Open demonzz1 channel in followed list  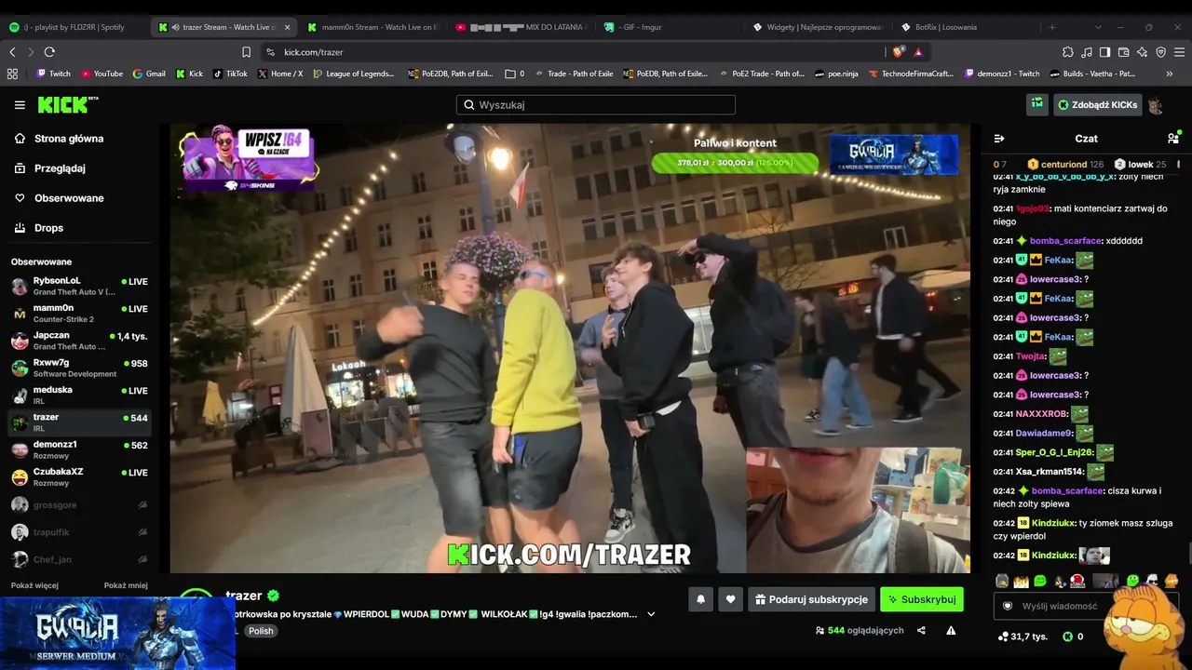79,449
